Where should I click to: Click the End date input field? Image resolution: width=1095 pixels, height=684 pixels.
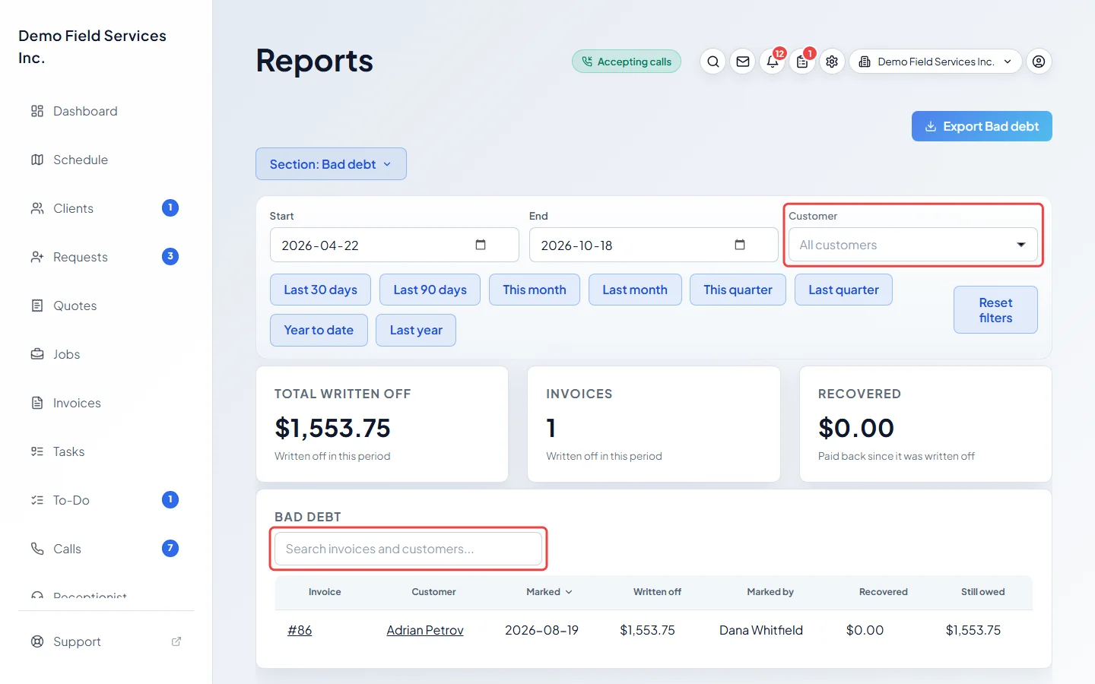click(653, 245)
